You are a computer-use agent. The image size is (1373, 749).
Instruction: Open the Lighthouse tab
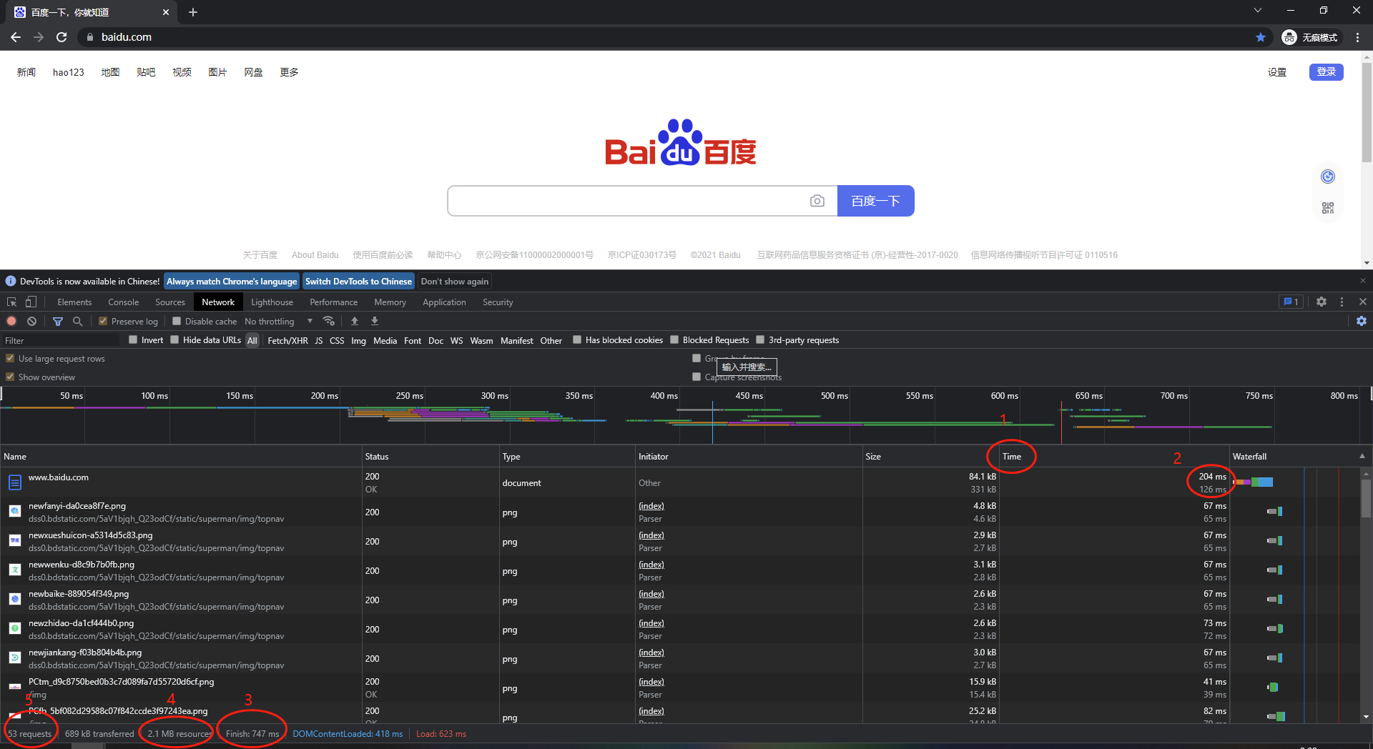(x=272, y=302)
